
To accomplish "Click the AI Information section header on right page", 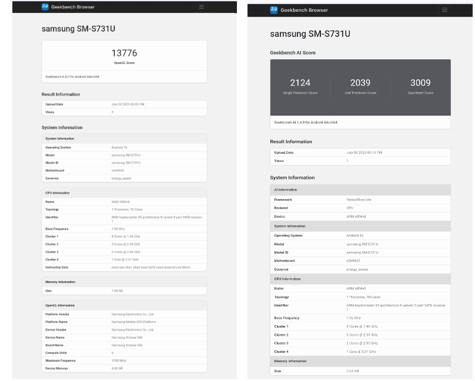I will [x=364, y=190].
